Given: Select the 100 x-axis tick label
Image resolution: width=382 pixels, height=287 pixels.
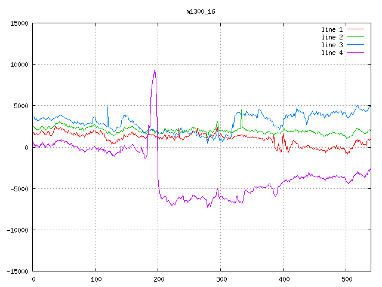Looking at the screenshot, I should pyautogui.click(x=95, y=279).
